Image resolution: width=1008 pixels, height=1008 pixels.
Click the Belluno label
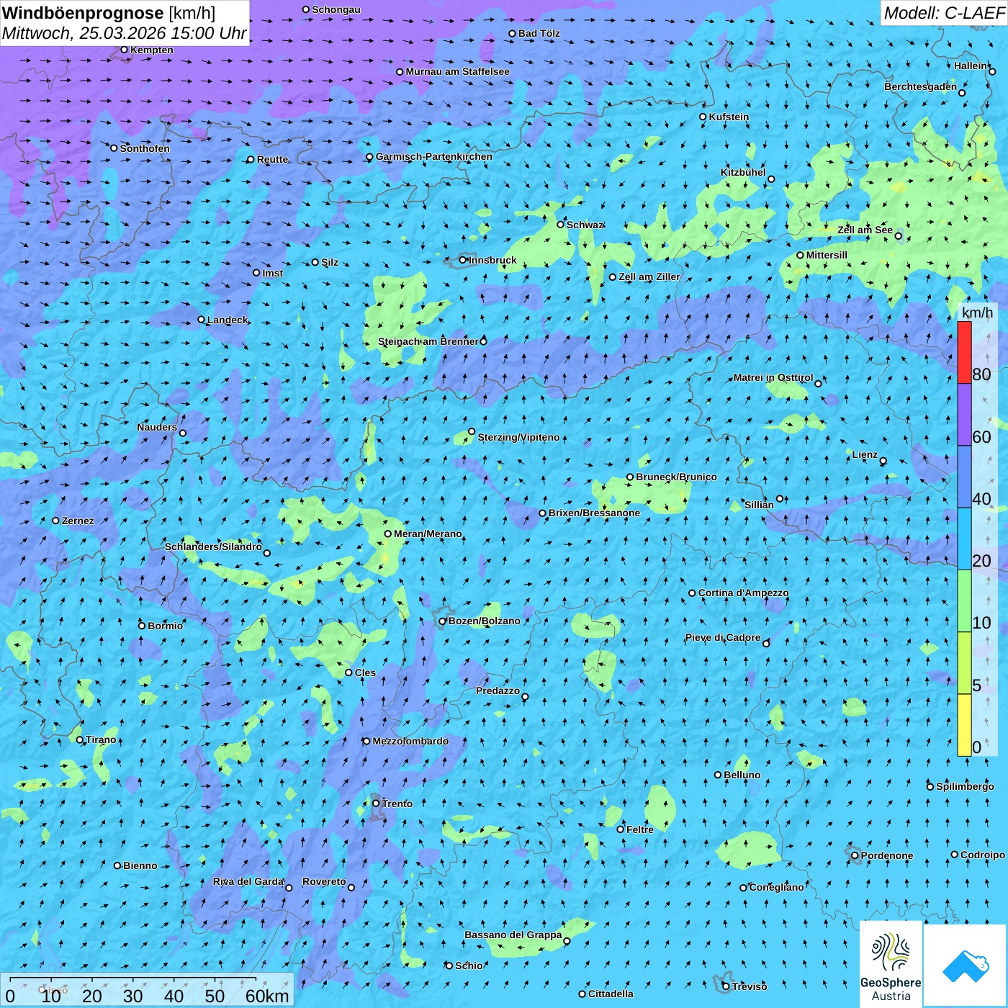pyautogui.click(x=742, y=775)
